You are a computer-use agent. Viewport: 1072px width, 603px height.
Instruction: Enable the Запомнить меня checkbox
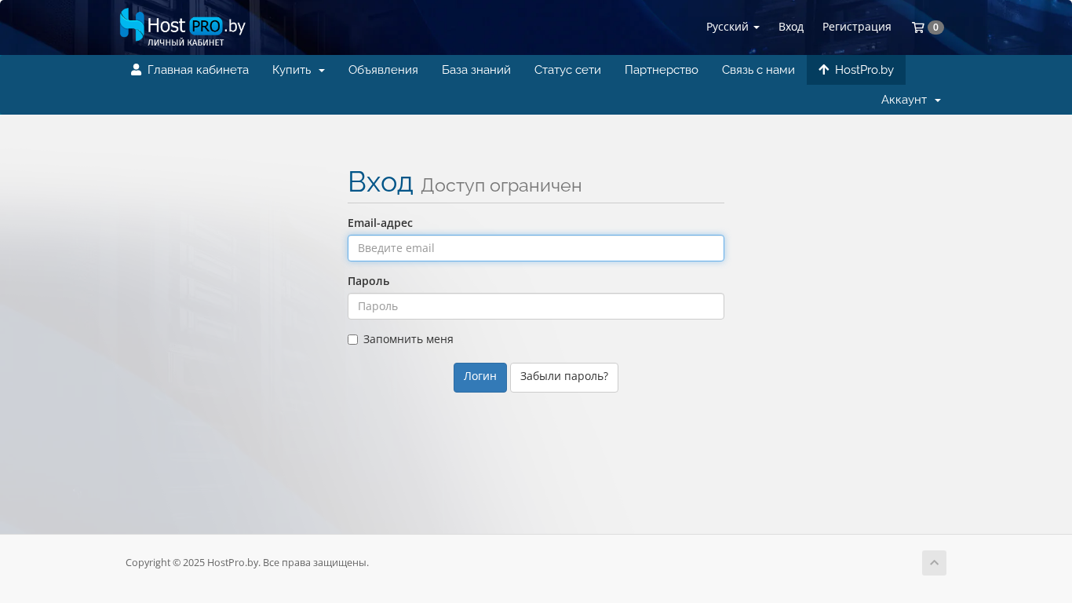353,340
